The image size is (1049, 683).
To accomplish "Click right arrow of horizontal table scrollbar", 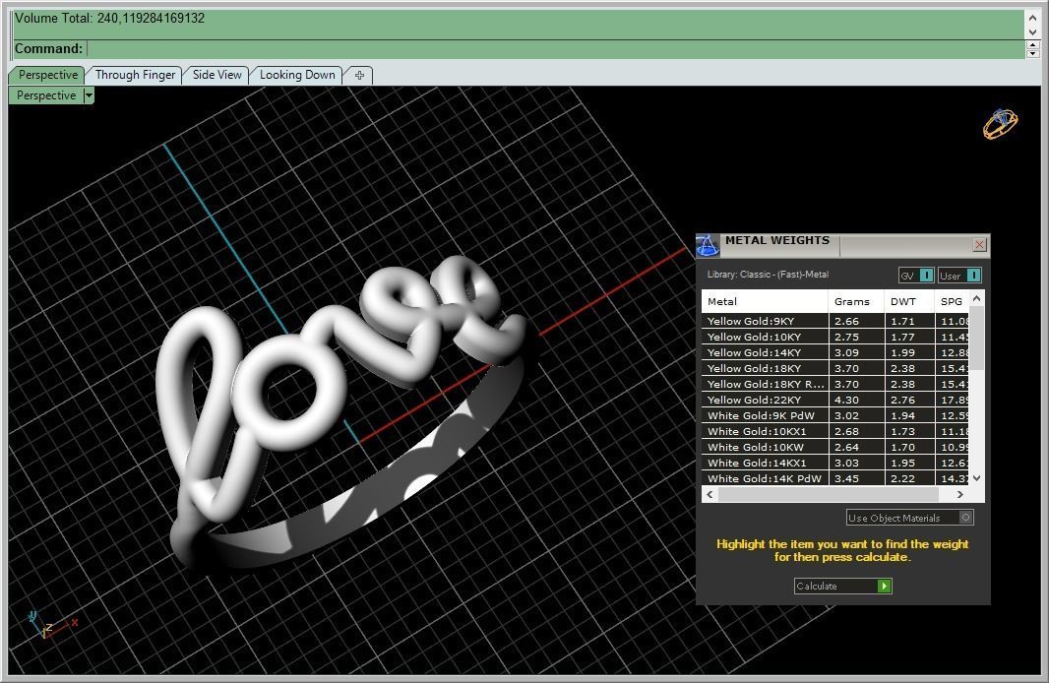I will (960, 495).
